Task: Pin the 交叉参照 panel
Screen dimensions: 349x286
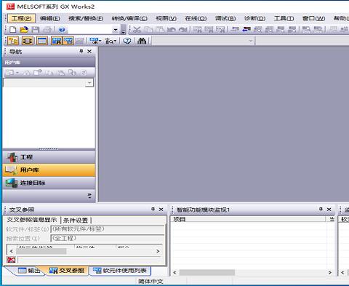Action: click(x=153, y=210)
